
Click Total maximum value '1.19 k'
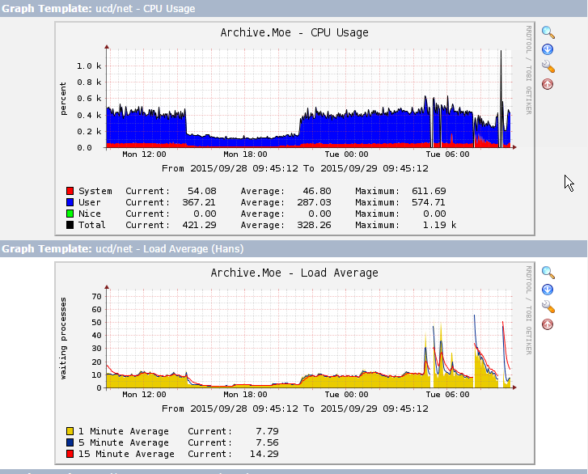coord(439,225)
